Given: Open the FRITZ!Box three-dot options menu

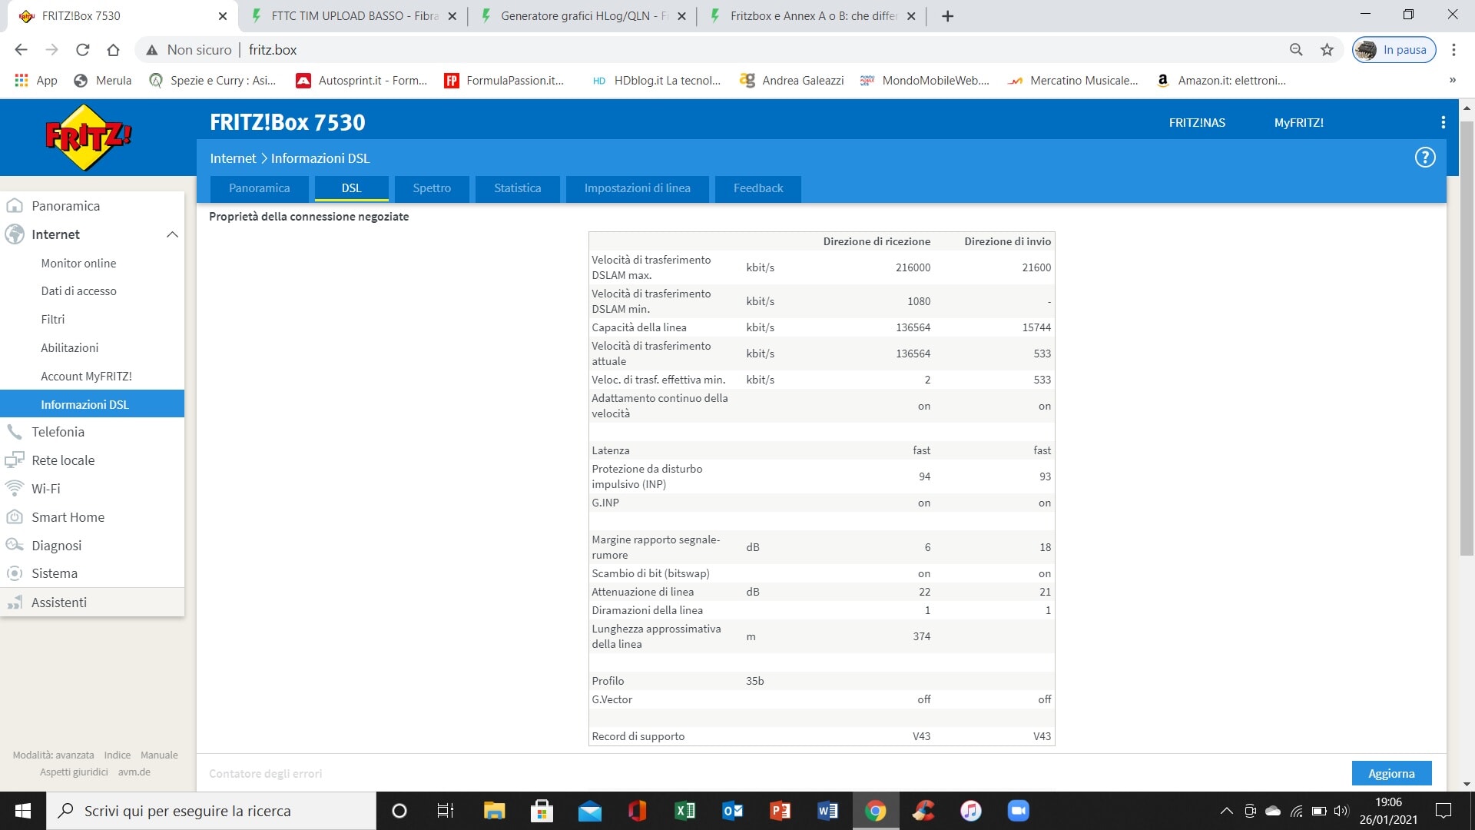Looking at the screenshot, I should pos(1443,122).
